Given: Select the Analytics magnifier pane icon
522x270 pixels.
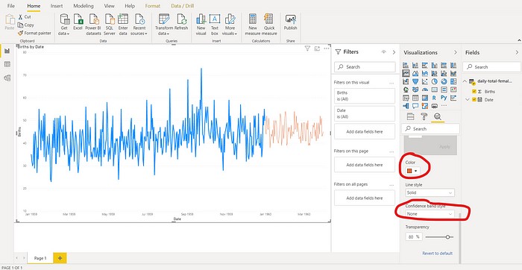Looking at the screenshot, I should point(438,116).
